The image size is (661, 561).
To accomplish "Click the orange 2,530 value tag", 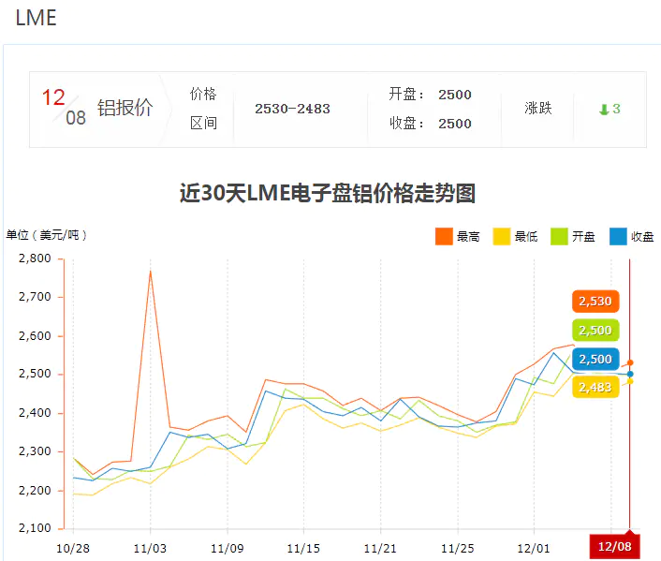I will tap(595, 302).
